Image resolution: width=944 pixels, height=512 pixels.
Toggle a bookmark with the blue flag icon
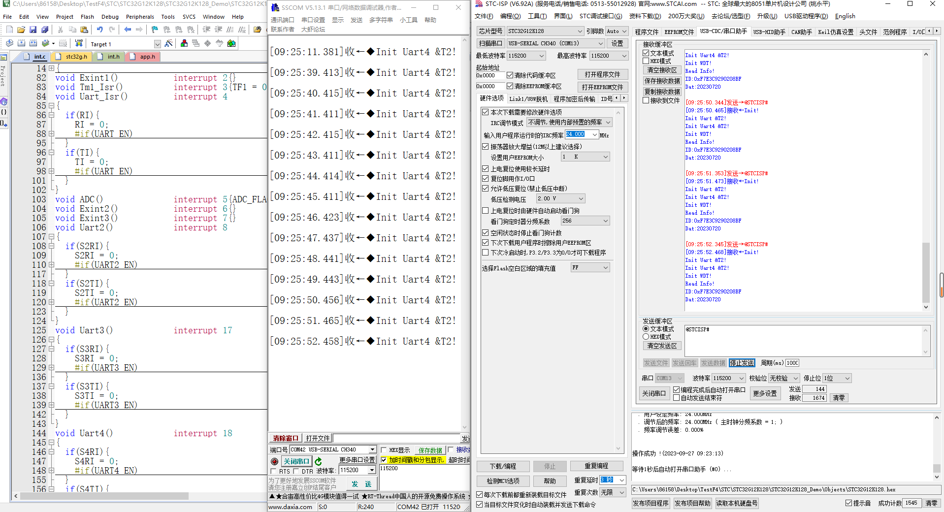(x=155, y=30)
